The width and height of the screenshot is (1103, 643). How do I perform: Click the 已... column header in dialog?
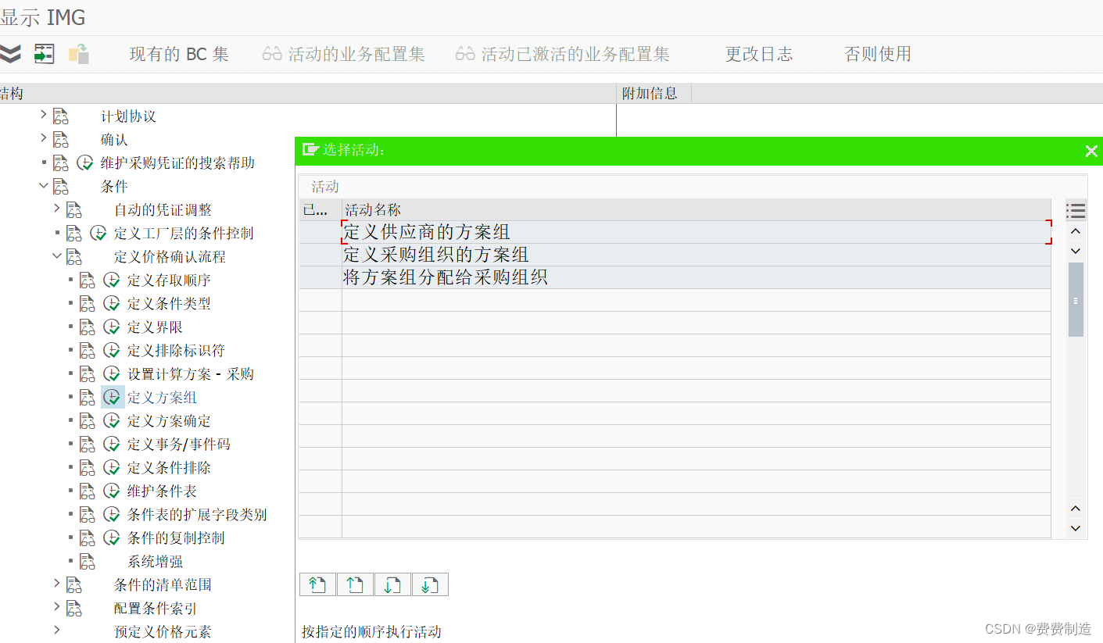pos(320,209)
